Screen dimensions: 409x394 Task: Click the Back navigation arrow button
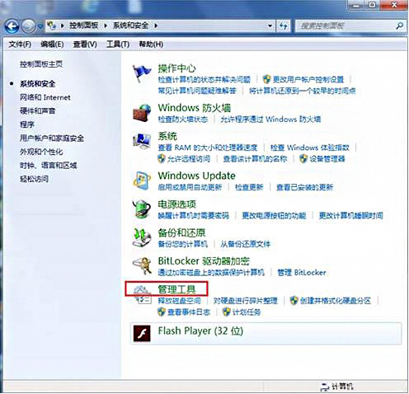click(12, 26)
